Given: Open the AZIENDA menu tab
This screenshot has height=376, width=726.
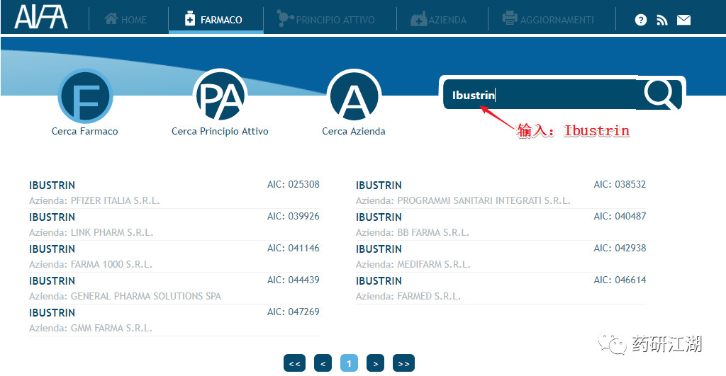Looking at the screenshot, I should tap(438, 19).
